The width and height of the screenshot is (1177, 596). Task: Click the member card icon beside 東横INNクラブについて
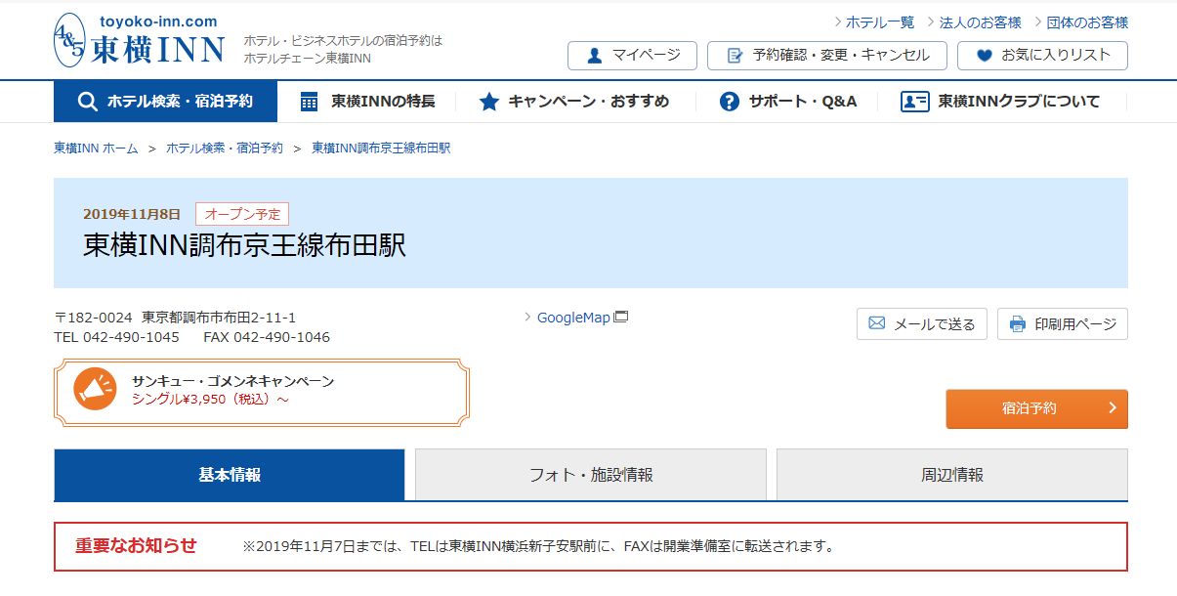(x=915, y=102)
